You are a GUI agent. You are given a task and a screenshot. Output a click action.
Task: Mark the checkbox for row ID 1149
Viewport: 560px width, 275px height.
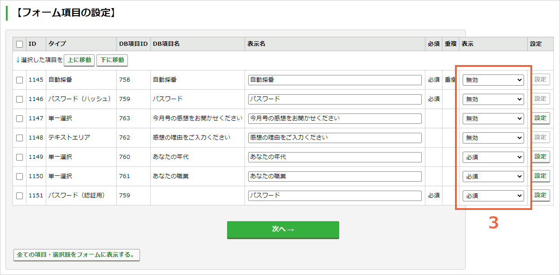click(19, 157)
